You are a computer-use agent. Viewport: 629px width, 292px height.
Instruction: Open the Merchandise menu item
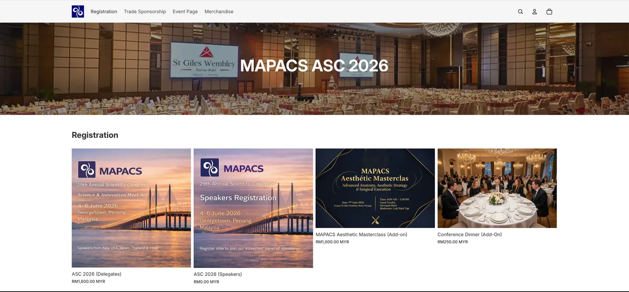click(219, 12)
